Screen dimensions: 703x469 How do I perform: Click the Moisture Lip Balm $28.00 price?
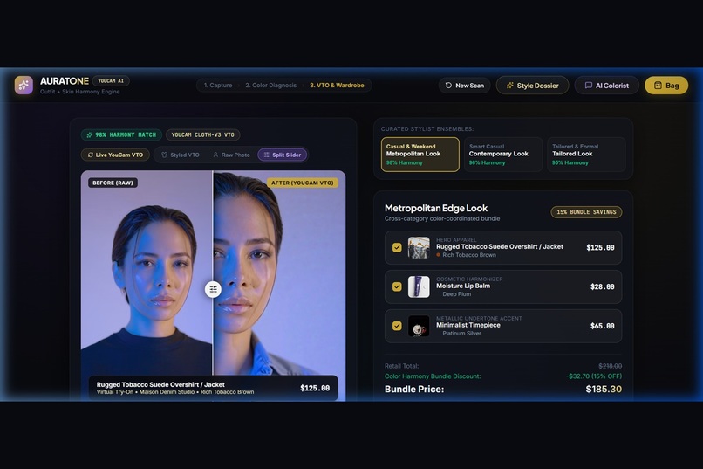click(x=602, y=286)
